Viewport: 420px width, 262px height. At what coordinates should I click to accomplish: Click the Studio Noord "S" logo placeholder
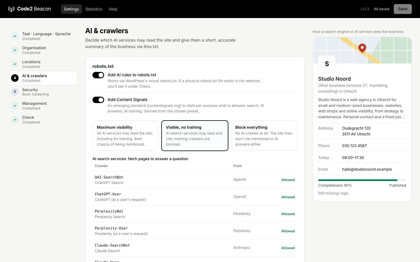click(x=327, y=64)
